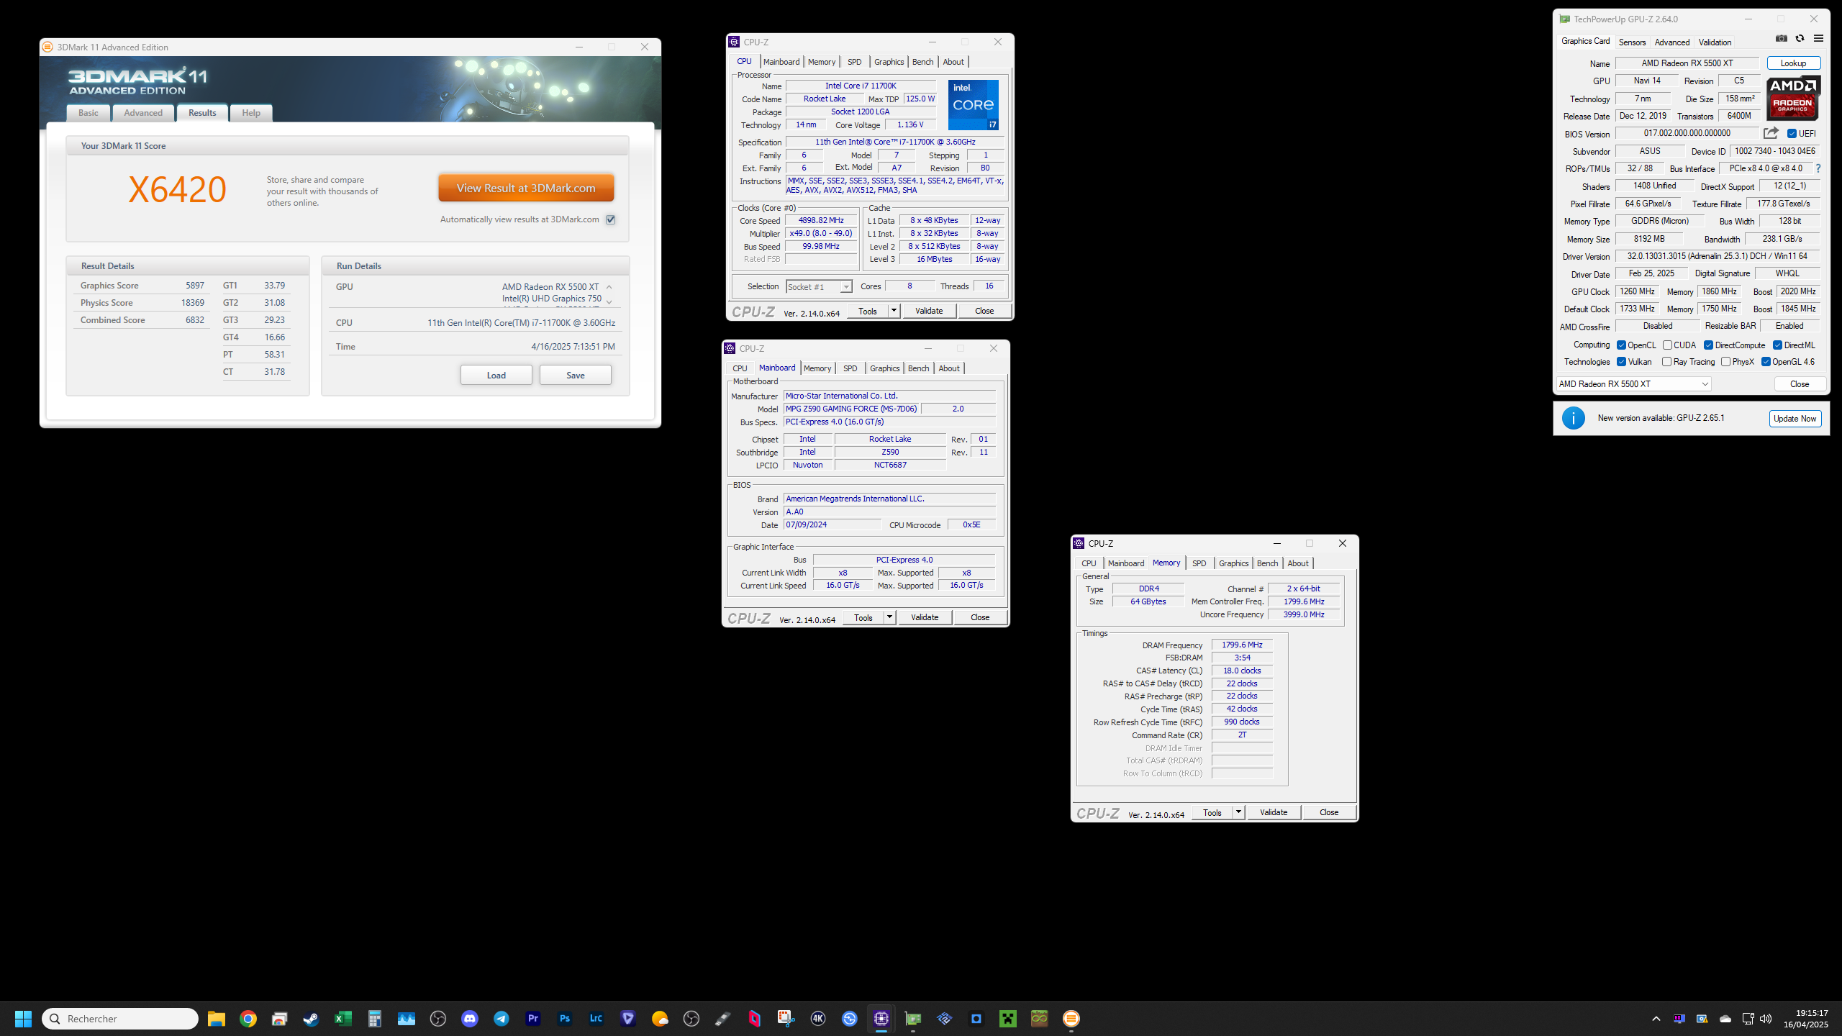Open the Bench tab in CPU-Z Mainboard window

[918, 368]
